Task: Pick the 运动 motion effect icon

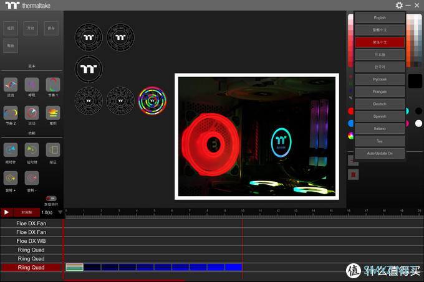Action: tap(32, 113)
